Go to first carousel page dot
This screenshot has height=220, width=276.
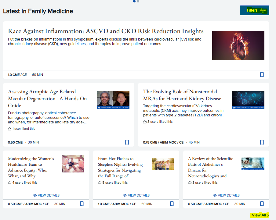[x=134, y=1]
